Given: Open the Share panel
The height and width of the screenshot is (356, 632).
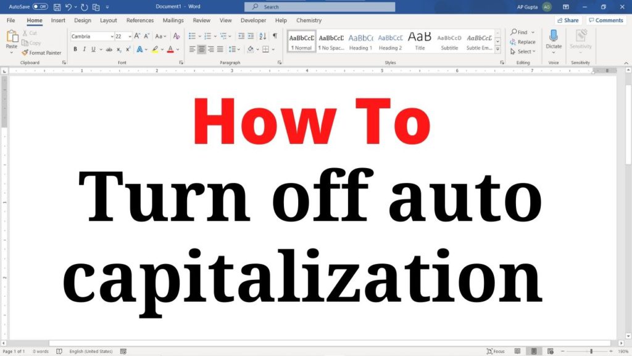Looking at the screenshot, I should pos(567,20).
